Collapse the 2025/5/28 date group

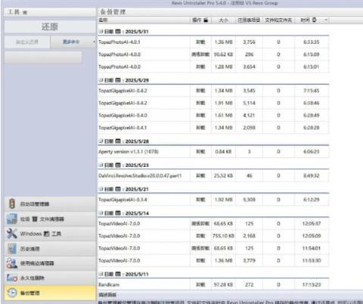coord(101,141)
